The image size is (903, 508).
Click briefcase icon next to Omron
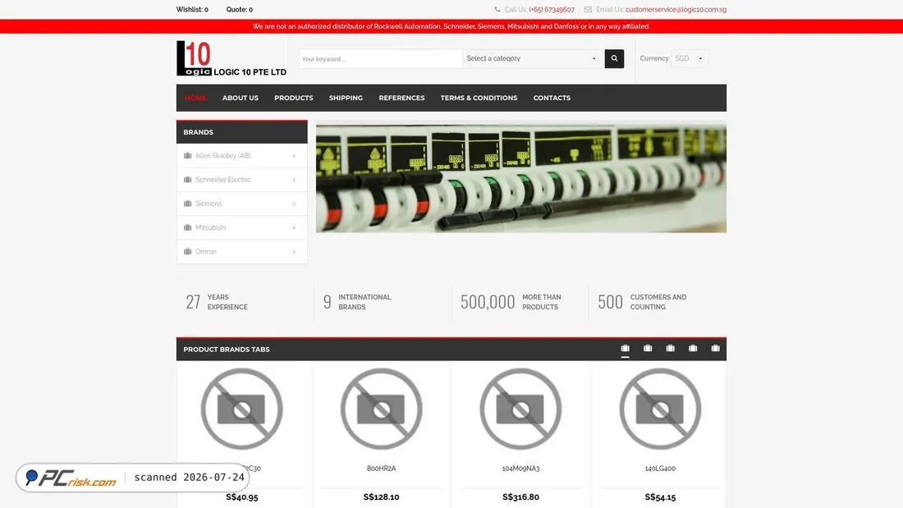[187, 252]
